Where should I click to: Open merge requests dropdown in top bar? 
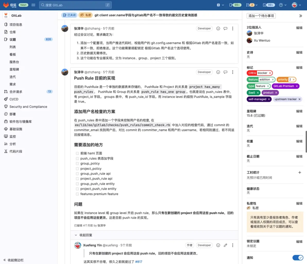pyautogui.click(x=252, y=5)
